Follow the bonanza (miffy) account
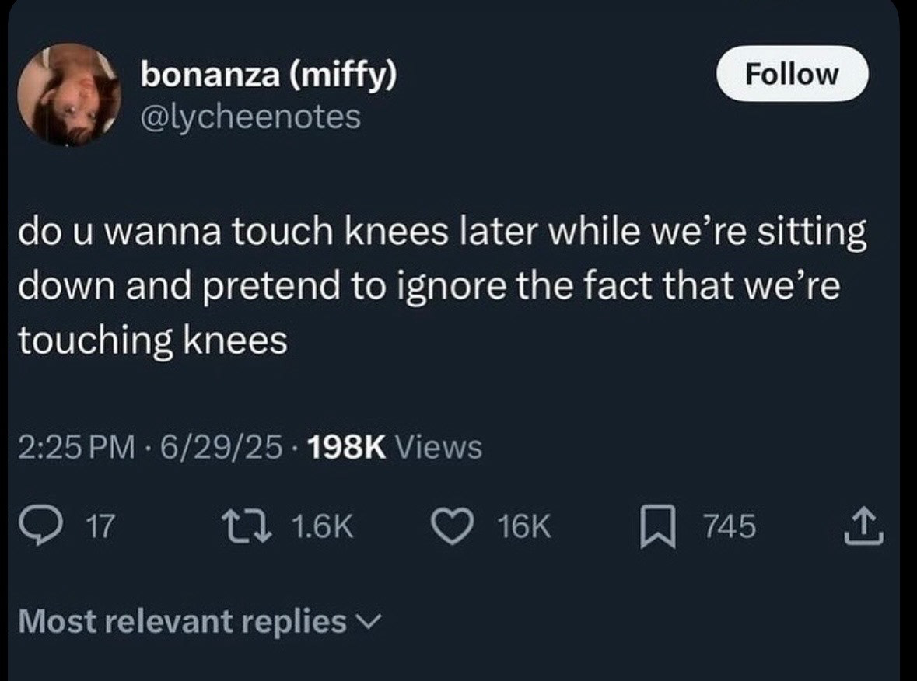 pos(792,74)
